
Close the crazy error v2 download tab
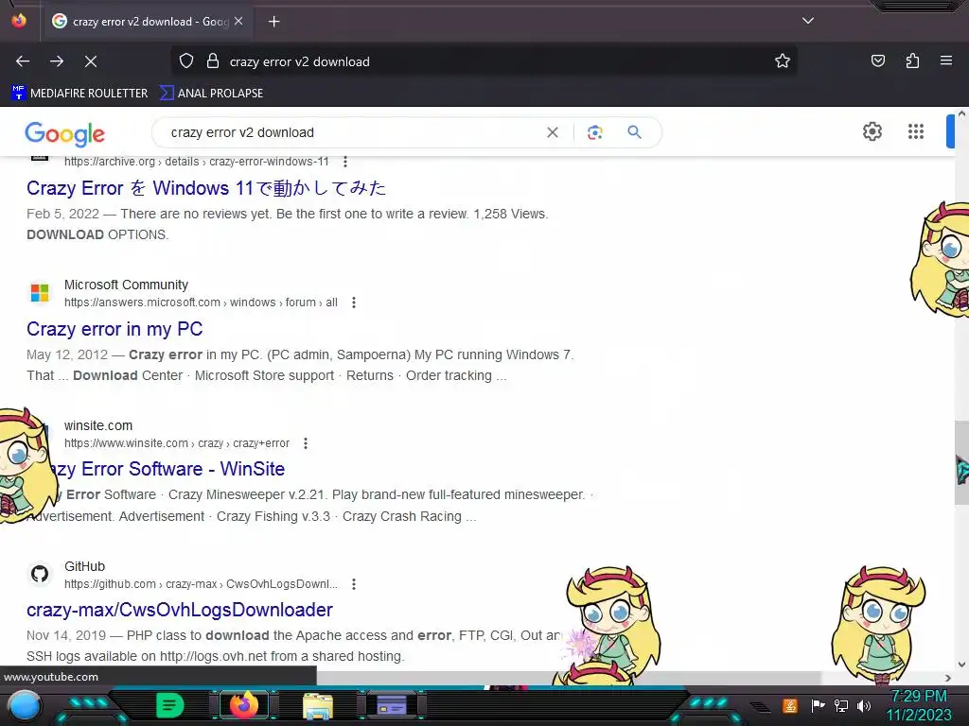pos(238,22)
